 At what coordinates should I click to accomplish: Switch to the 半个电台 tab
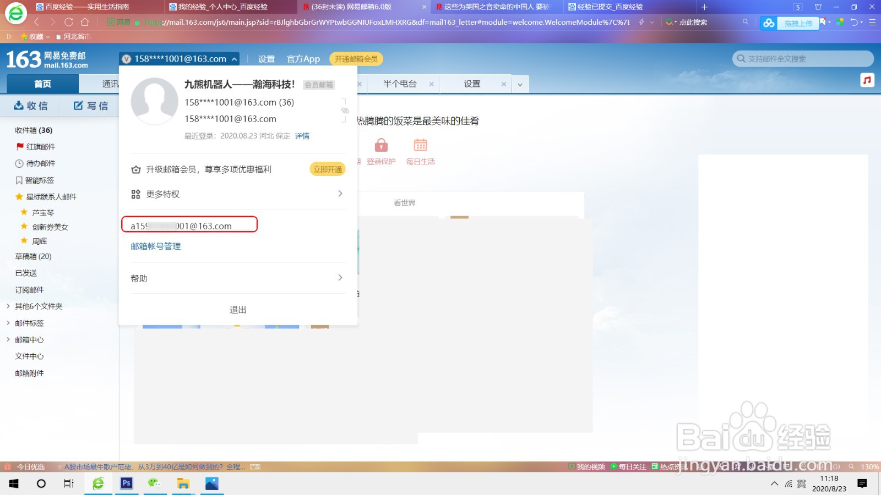coord(400,84)
